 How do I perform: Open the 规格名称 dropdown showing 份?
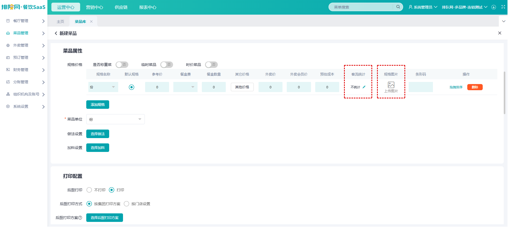[x=103, y=87]
